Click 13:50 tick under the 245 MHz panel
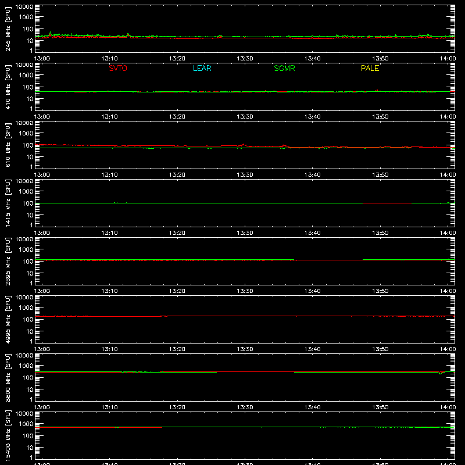Screen dimensions: 465x465 coord(380,59)
